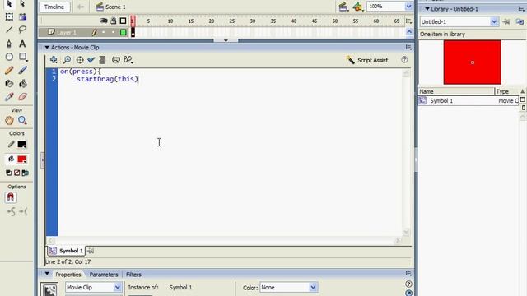Select the Text tool
The image size is (527, 296).
point(22,44)
